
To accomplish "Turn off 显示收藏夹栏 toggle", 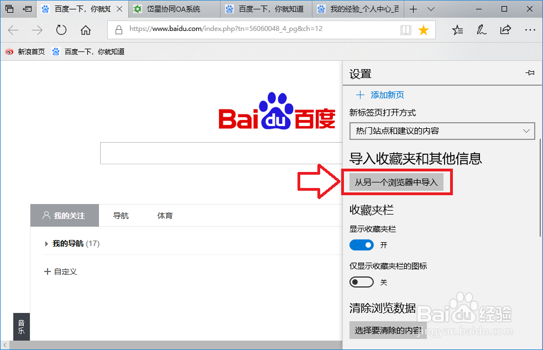I will (x=362, y=245).
